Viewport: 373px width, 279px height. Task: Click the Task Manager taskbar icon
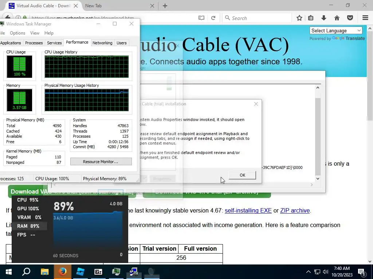(116, 272)
